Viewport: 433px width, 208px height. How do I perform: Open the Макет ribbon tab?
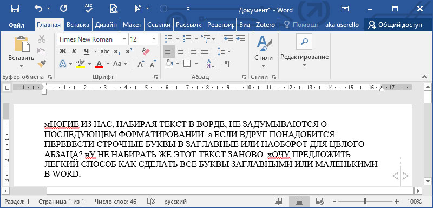pos(132,25)
